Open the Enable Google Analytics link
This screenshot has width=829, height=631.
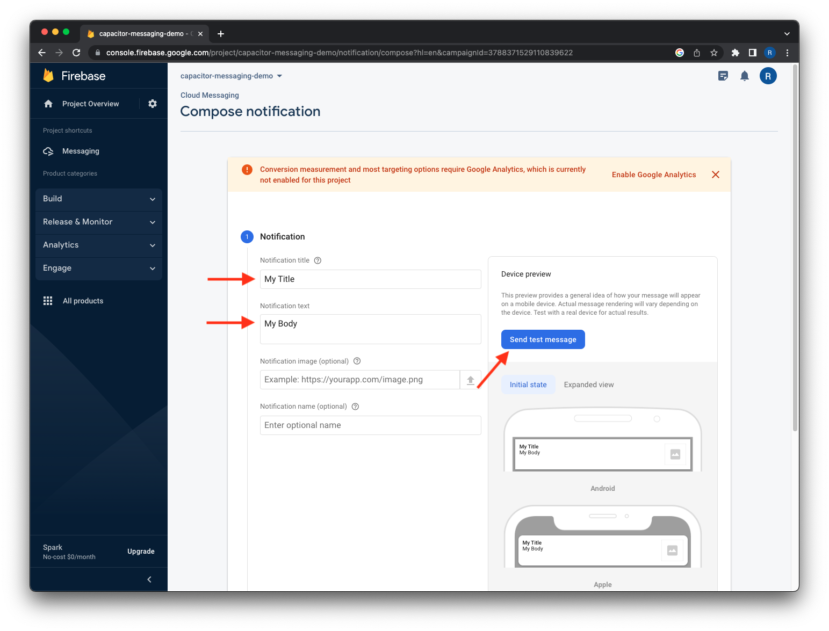pyautogui.click(x=653, y=175)
